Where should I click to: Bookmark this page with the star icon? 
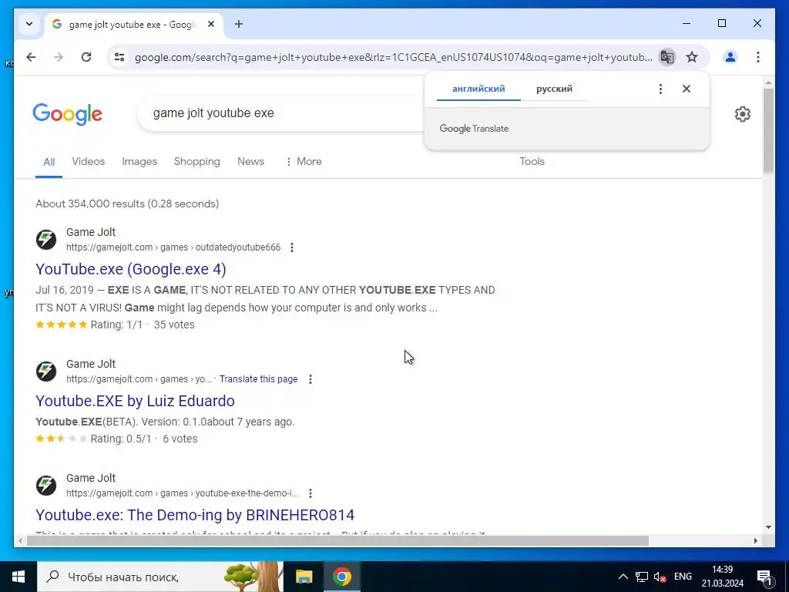(692, 57)
